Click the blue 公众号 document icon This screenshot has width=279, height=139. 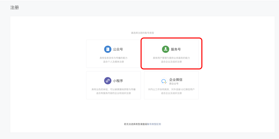pyautogui.click(x=108, y=49)
